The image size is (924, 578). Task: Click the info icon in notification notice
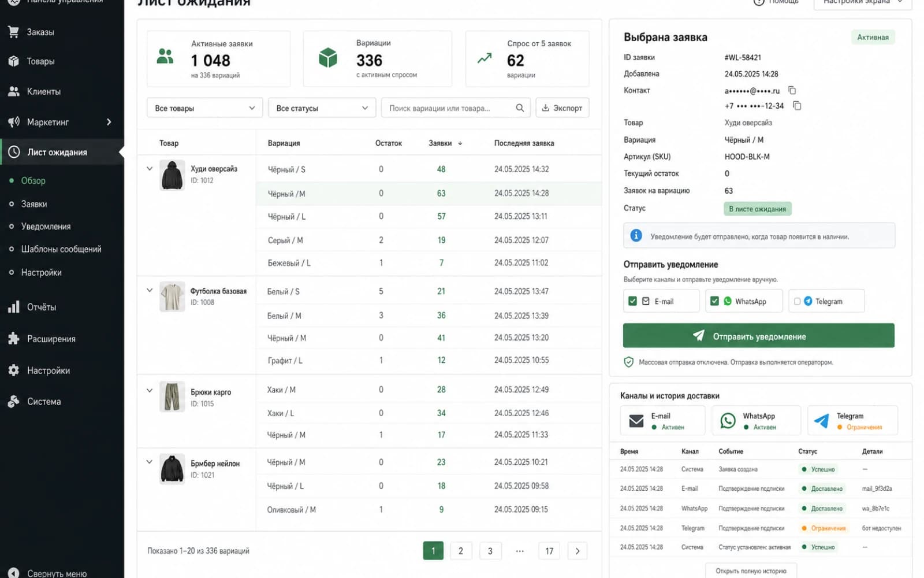pos(636,236)
